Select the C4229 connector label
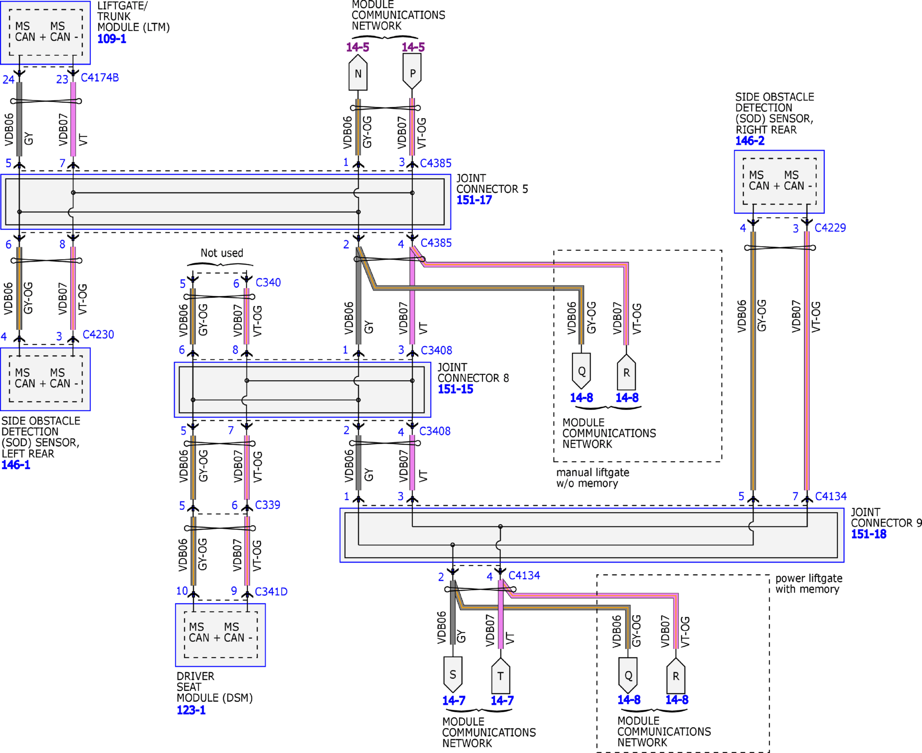Screen dimensions: 922x753 pos(830,228)
